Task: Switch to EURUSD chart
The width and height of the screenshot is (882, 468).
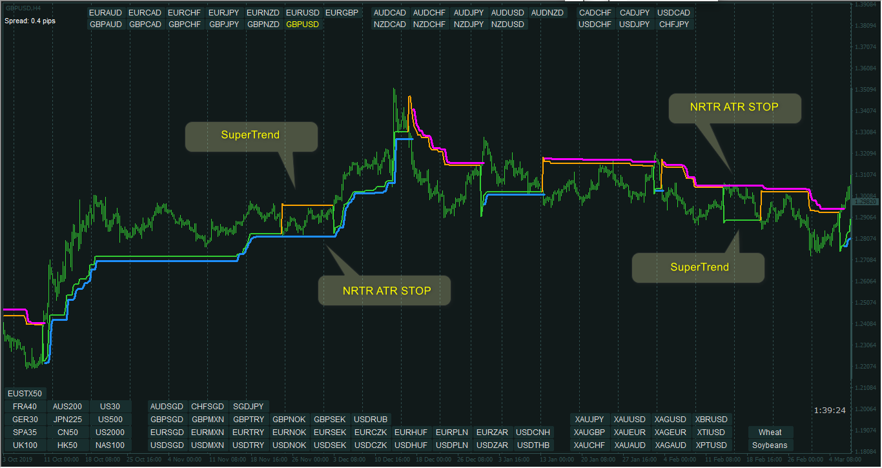Action: (x=303, y=13)
